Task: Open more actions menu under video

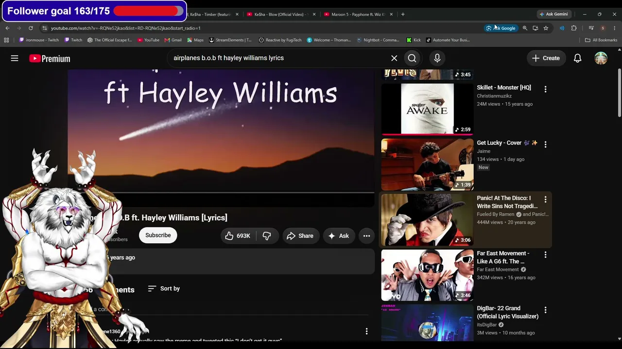Action: click(367, 236)
